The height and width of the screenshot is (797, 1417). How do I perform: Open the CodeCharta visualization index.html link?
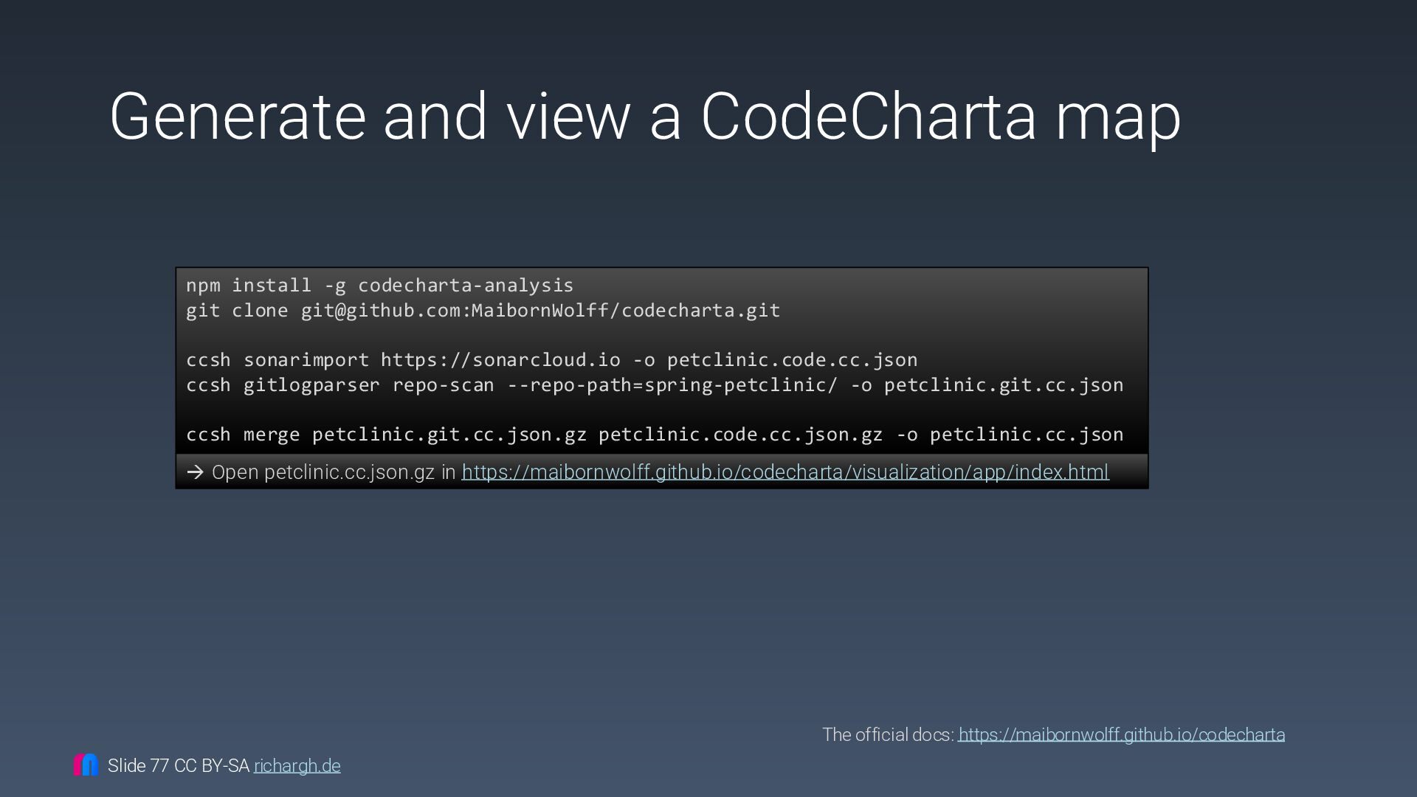(x=785, y=472)
